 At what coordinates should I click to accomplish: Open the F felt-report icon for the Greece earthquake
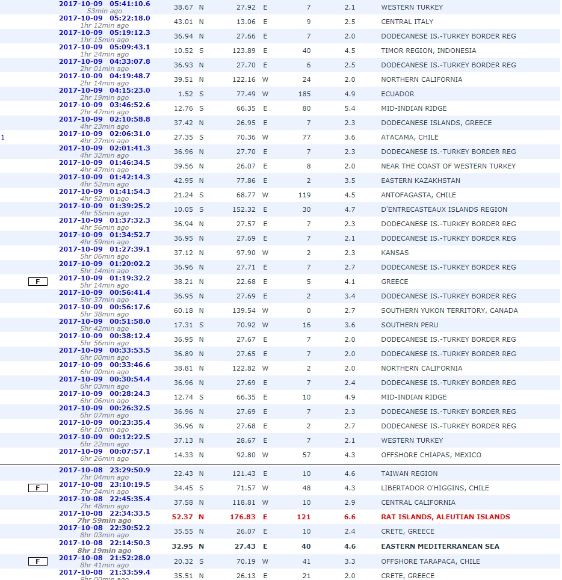[x=38, y=282]
